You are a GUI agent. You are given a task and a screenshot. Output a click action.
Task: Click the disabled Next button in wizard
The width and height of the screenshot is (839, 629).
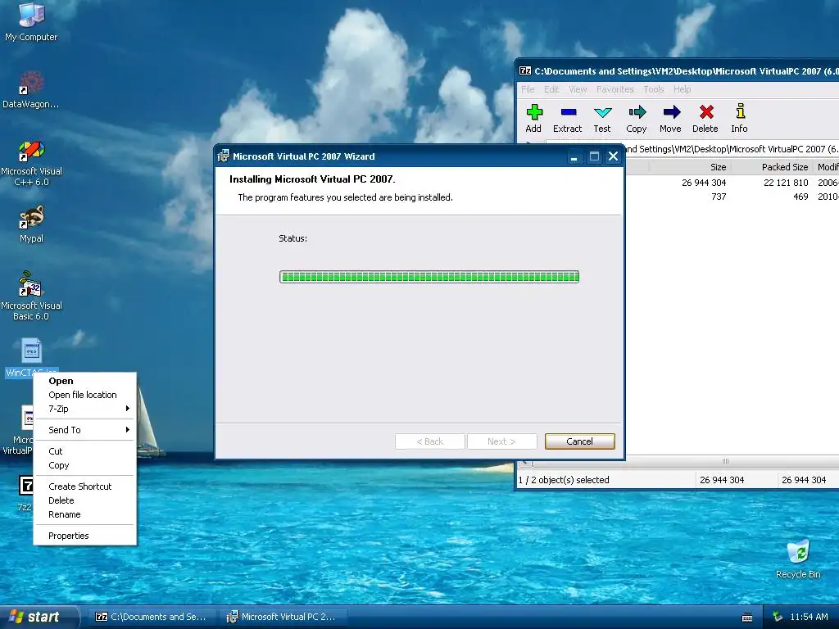501,441
